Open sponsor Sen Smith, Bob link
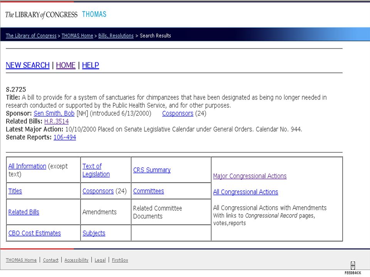370x277 pixels. coord(54,113)
